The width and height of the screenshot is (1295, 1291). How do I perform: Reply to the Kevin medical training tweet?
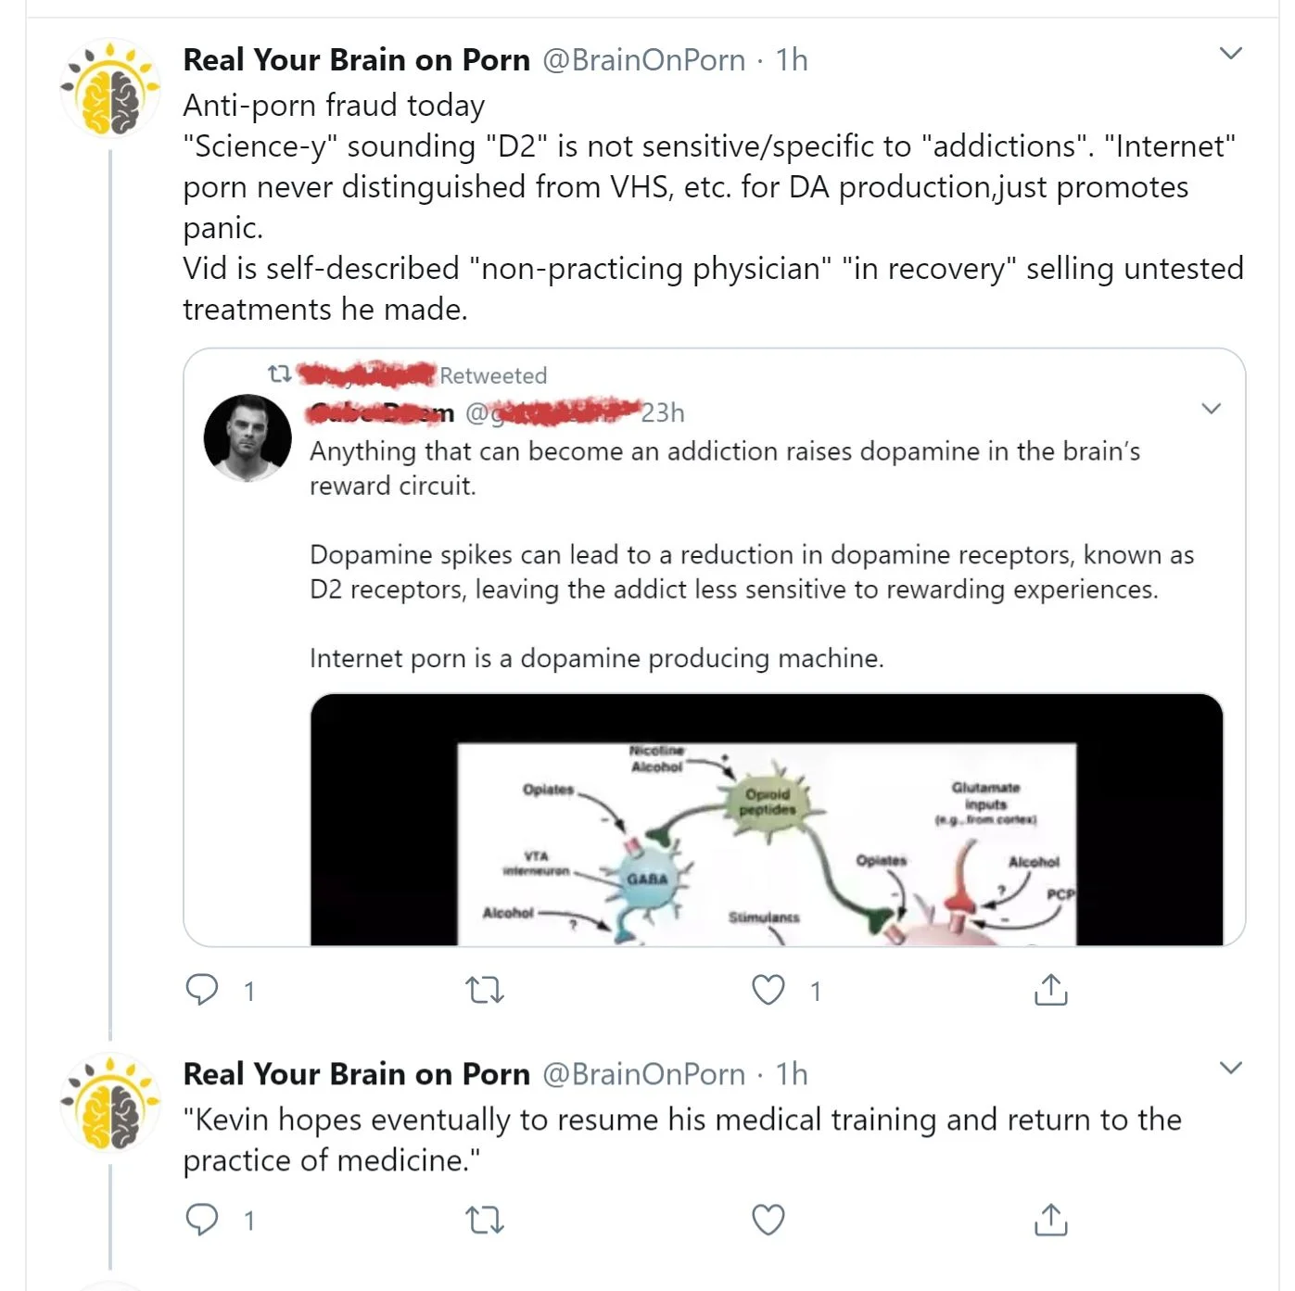[202, 1219]
